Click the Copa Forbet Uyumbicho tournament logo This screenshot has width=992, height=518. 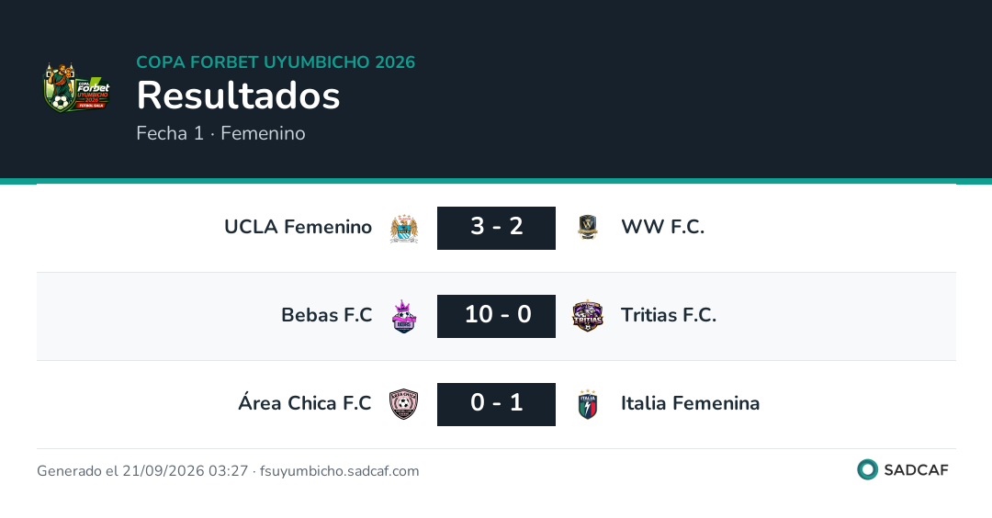coord(76,88)
